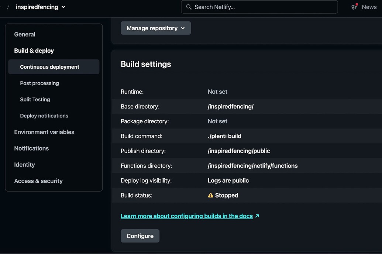Click the chevron next to Manage repository
382x254 pixels.
coord(183,28)
